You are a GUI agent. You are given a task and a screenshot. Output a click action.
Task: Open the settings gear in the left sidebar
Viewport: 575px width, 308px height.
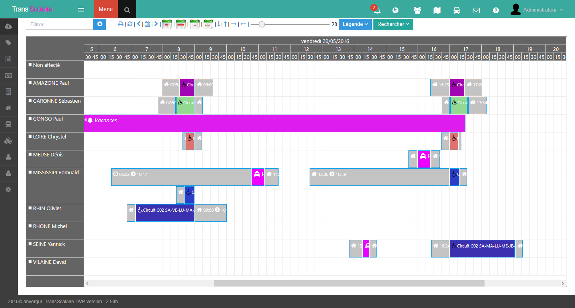click(8, 190)
